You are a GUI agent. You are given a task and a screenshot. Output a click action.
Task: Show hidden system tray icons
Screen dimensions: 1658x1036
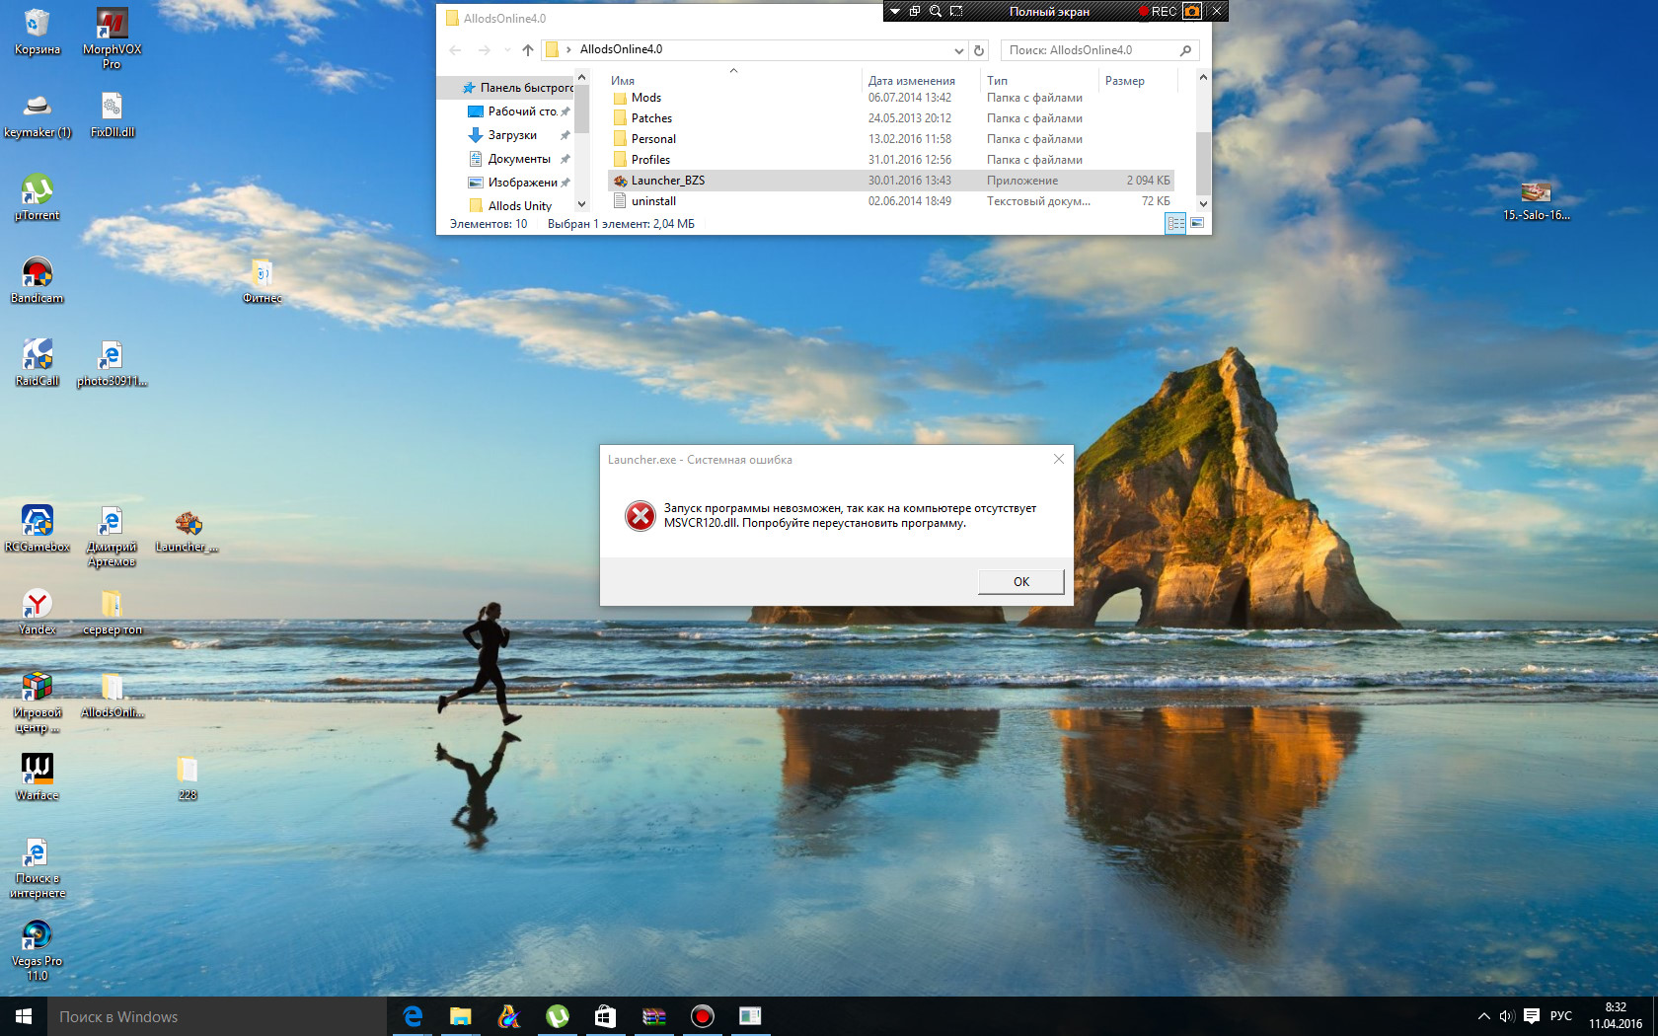pyautogui.click(x=1483, y=1016)
